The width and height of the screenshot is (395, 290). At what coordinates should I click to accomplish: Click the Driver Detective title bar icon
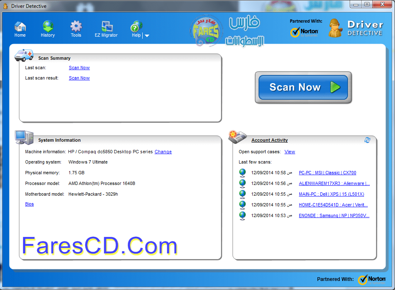pyautogui.click(x=5, y=6)
